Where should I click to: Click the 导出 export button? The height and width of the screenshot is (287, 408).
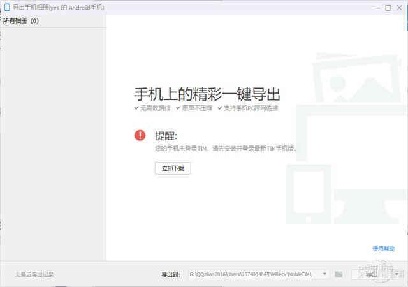[x=371, y=274]
